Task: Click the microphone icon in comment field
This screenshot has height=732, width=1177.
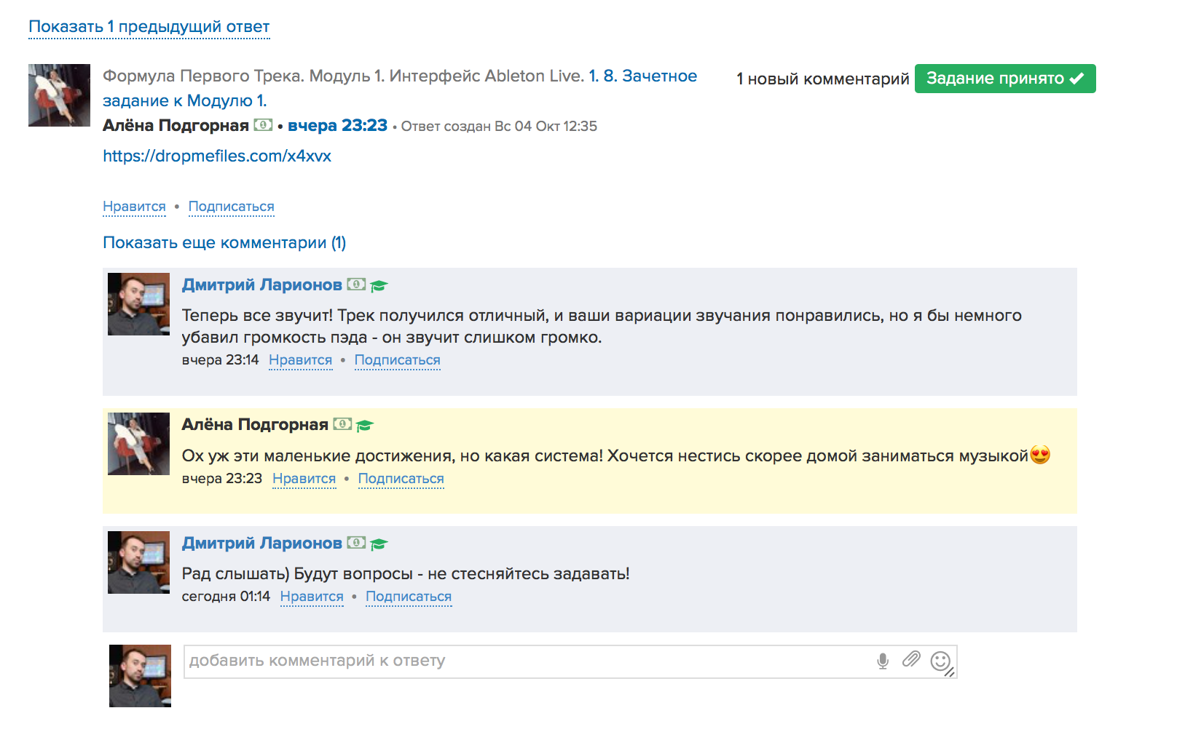Action: pos(883,661)
